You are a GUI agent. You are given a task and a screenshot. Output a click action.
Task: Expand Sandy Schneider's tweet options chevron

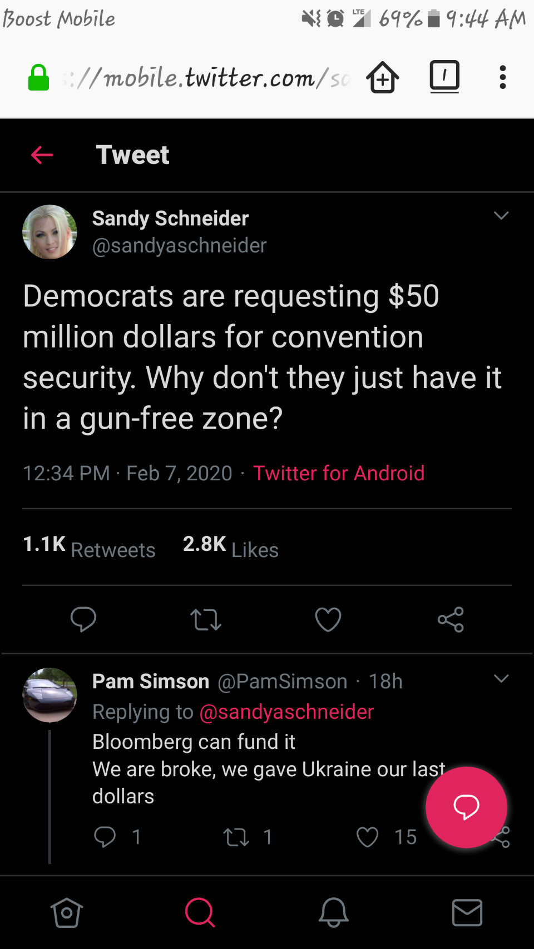pyautogui.click(x=501, y=216)
